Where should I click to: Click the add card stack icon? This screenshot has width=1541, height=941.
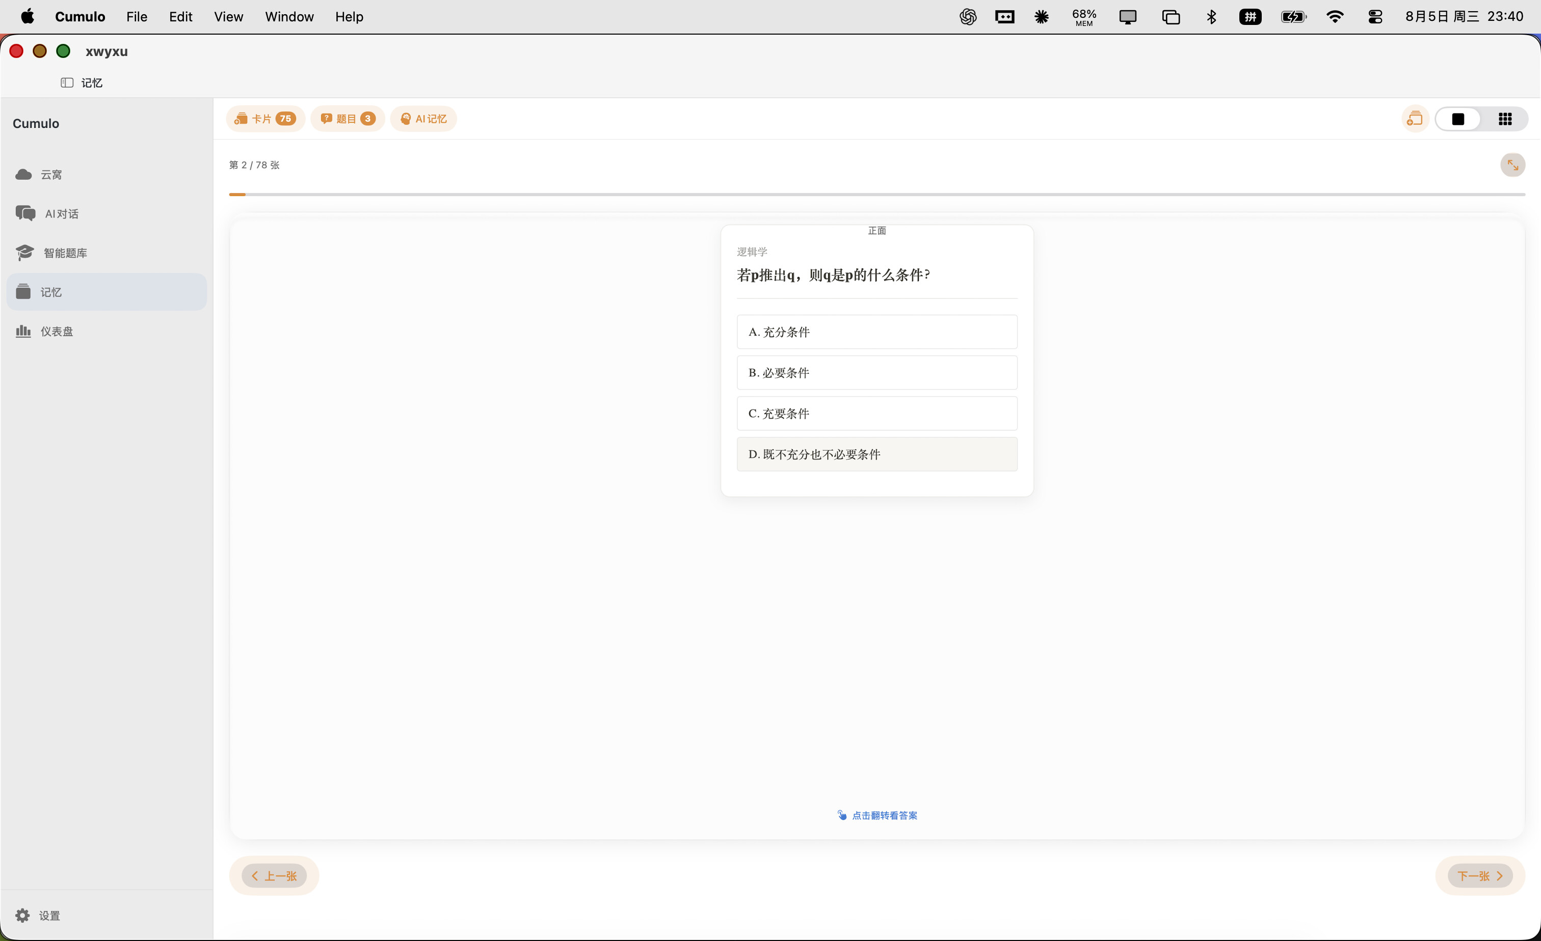coord(1415,119)
